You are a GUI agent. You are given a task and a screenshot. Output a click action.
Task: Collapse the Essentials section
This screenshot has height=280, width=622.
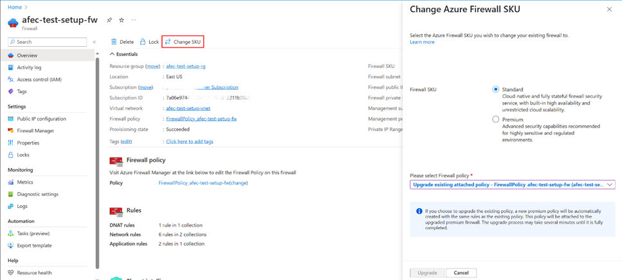click(x=113, y=54)
